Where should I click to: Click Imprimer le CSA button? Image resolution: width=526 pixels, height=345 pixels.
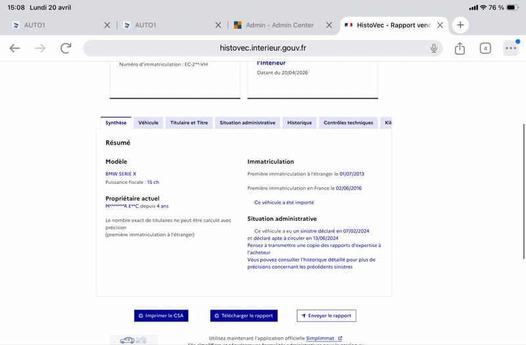161,315
